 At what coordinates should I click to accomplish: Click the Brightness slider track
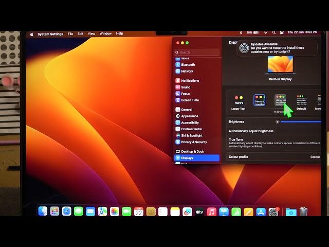pos(301,122)
